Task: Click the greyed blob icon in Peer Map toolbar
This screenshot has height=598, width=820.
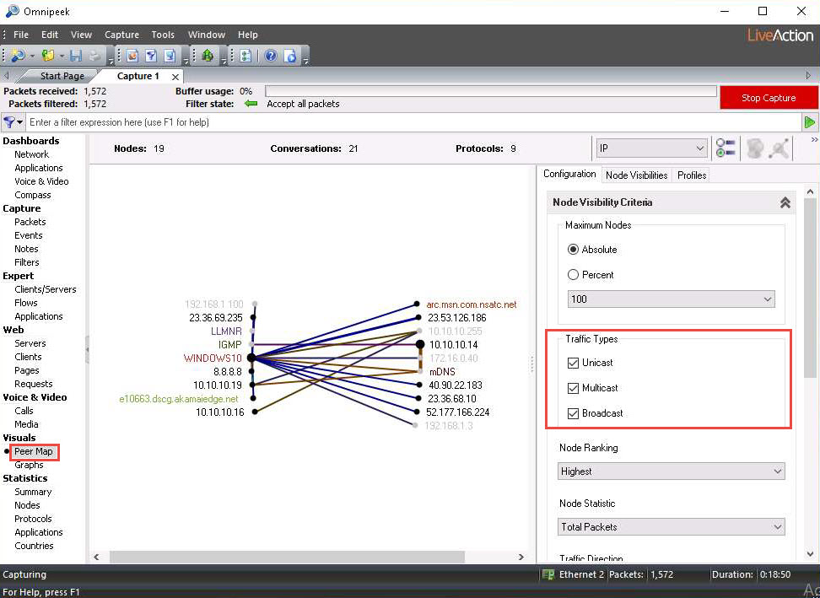Action: click(x=754, y=148)
